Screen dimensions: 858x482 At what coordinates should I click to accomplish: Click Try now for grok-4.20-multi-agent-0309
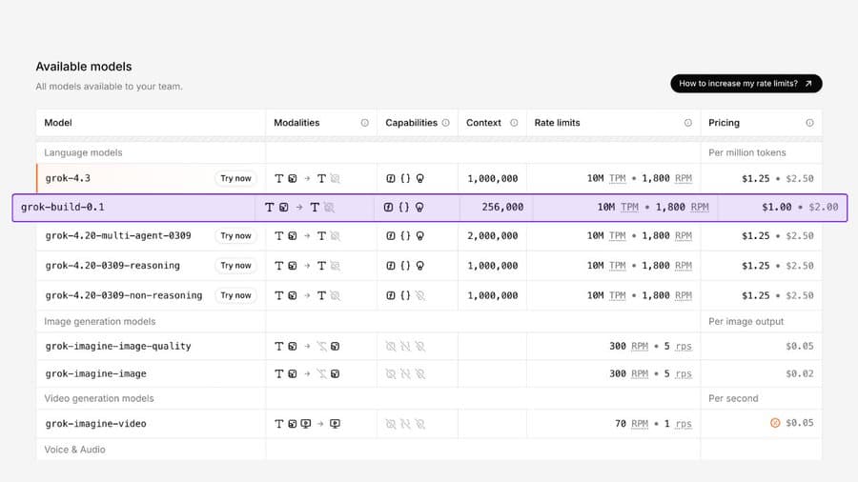coord(235,236)
